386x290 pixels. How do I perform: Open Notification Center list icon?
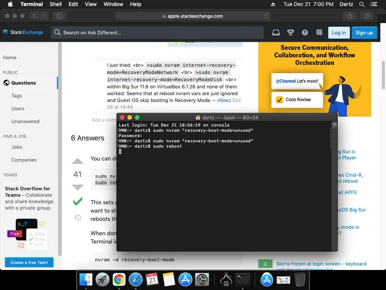point(374,4)
